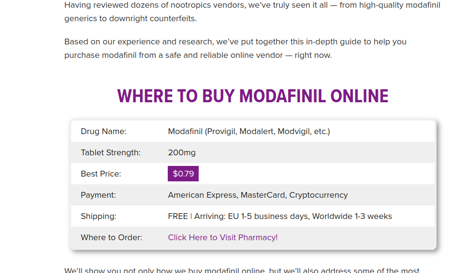
Task: Click the FREE shipping arrival details text
Action: (280, 217)
